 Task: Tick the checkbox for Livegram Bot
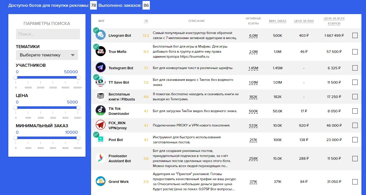[355, 36]
